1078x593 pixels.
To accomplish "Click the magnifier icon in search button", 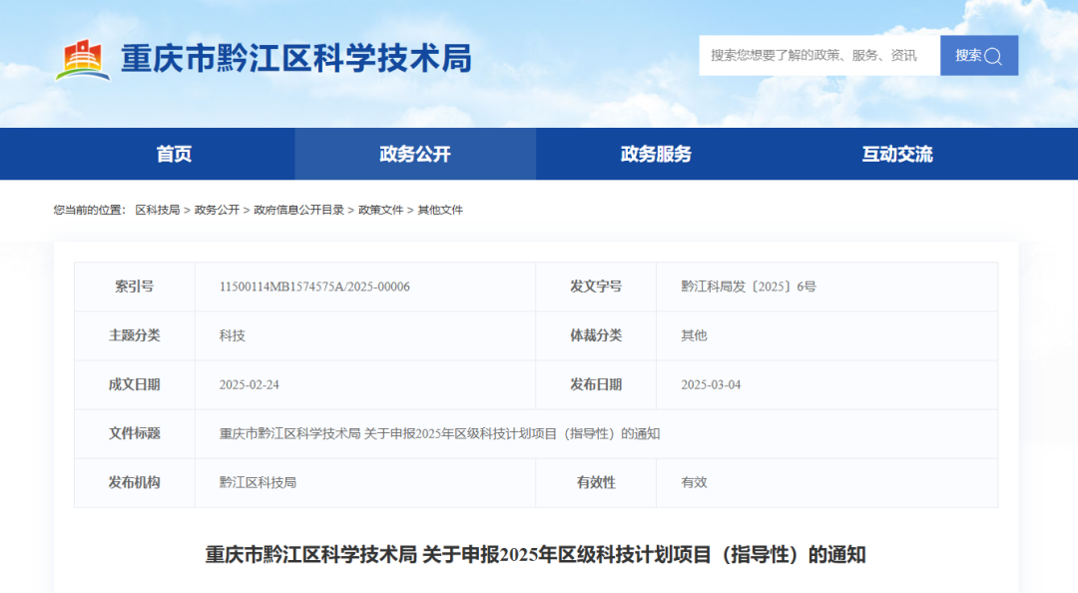I will coord(993,57).
